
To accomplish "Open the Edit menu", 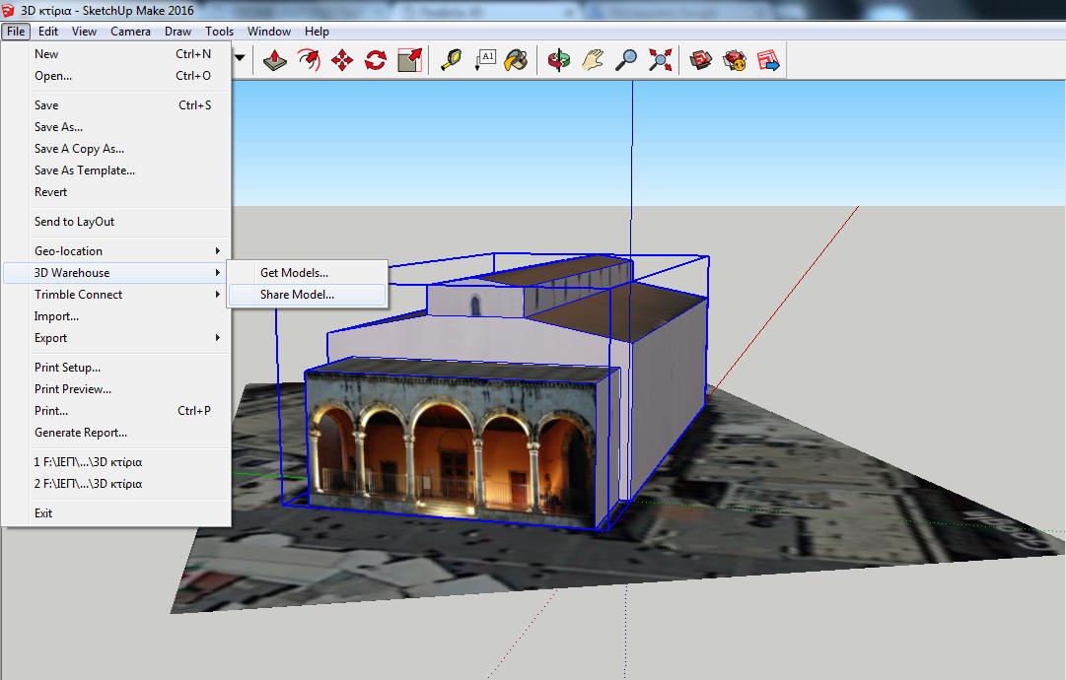I will pos(47,32).
